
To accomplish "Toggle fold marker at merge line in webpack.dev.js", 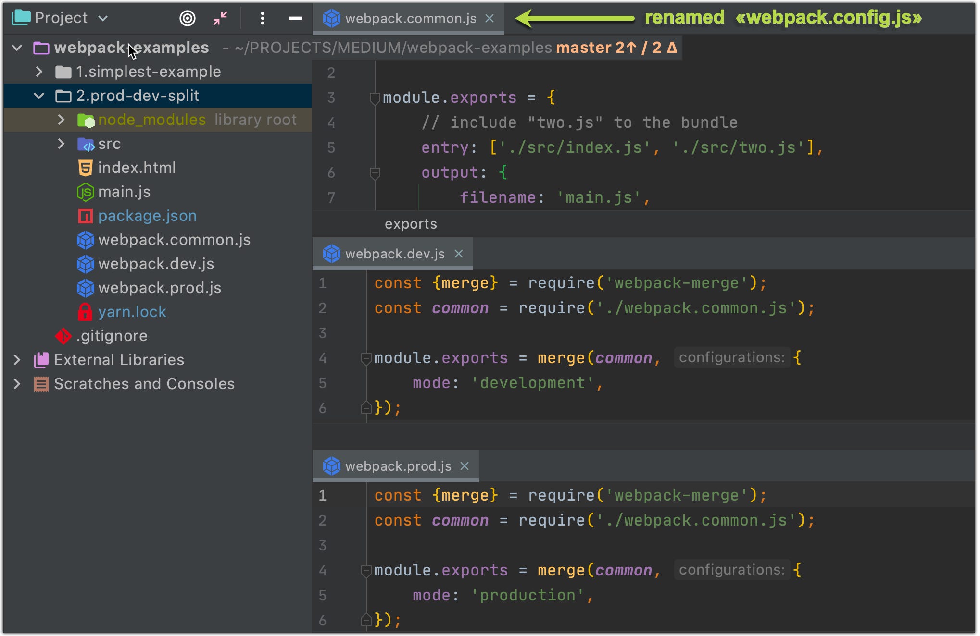I will 366,358.
